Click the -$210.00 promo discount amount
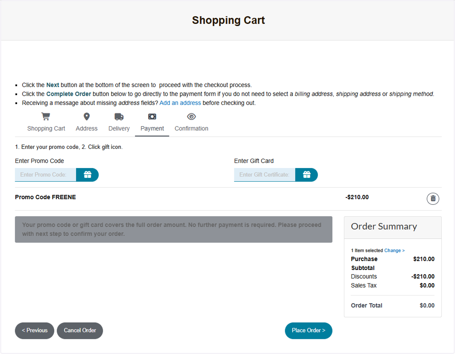This screenshot has height=354, width=455. (x=357, y=197)
